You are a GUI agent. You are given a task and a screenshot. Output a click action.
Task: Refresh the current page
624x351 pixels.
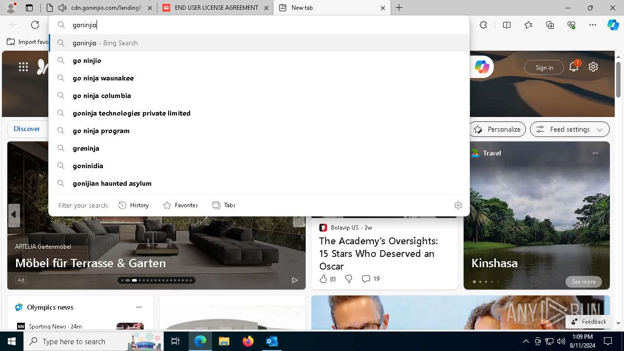(x=35, y=25)
